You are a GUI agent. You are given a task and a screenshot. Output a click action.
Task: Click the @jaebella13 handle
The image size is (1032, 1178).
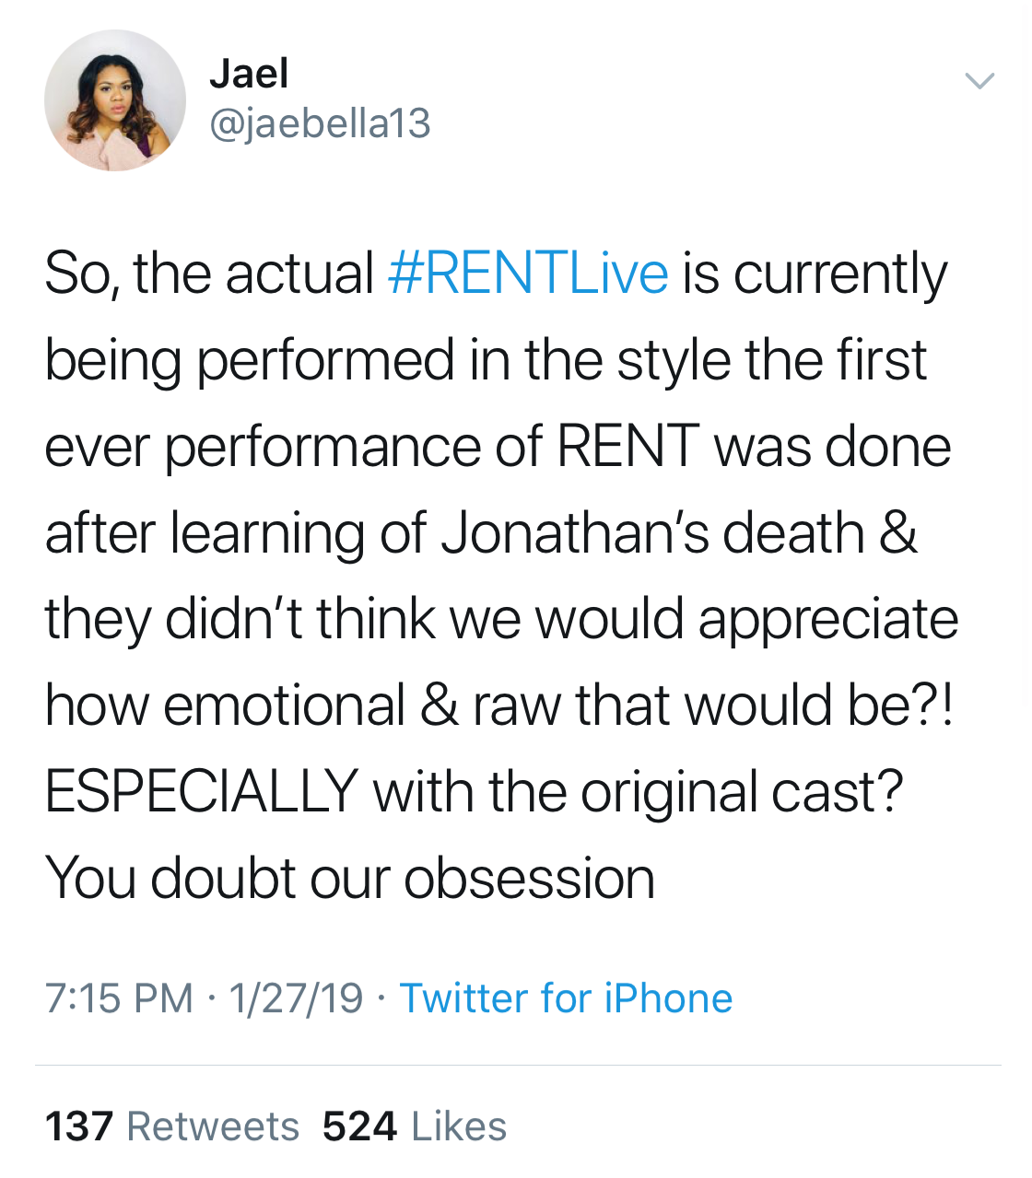320,123
